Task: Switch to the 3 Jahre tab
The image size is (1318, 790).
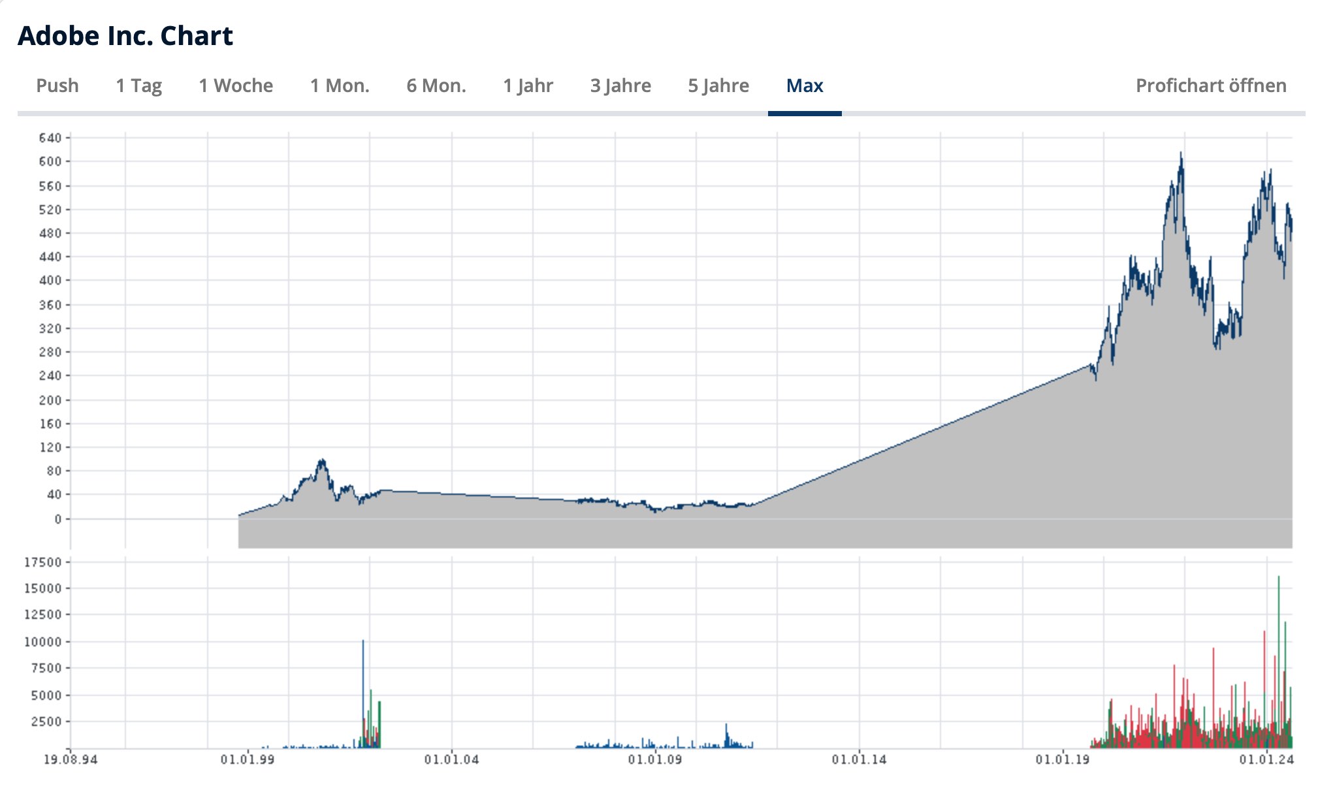Action: tap(620, 86)
